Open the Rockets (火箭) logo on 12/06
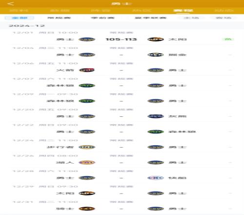 pyautogui.click(x=87, y=70)
